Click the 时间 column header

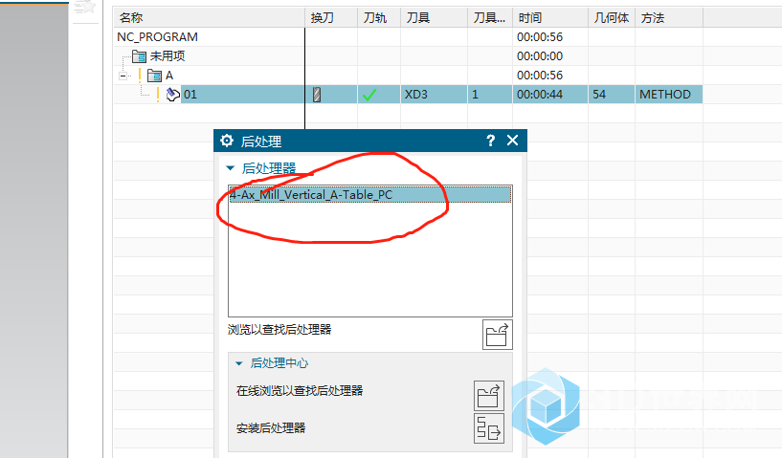(x=550, y=18)
